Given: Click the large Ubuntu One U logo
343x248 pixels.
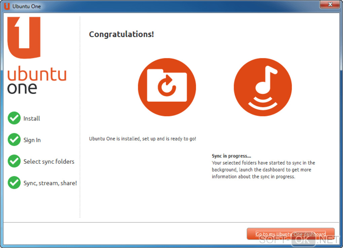Looking at the screenshot, I should point(24,38).
